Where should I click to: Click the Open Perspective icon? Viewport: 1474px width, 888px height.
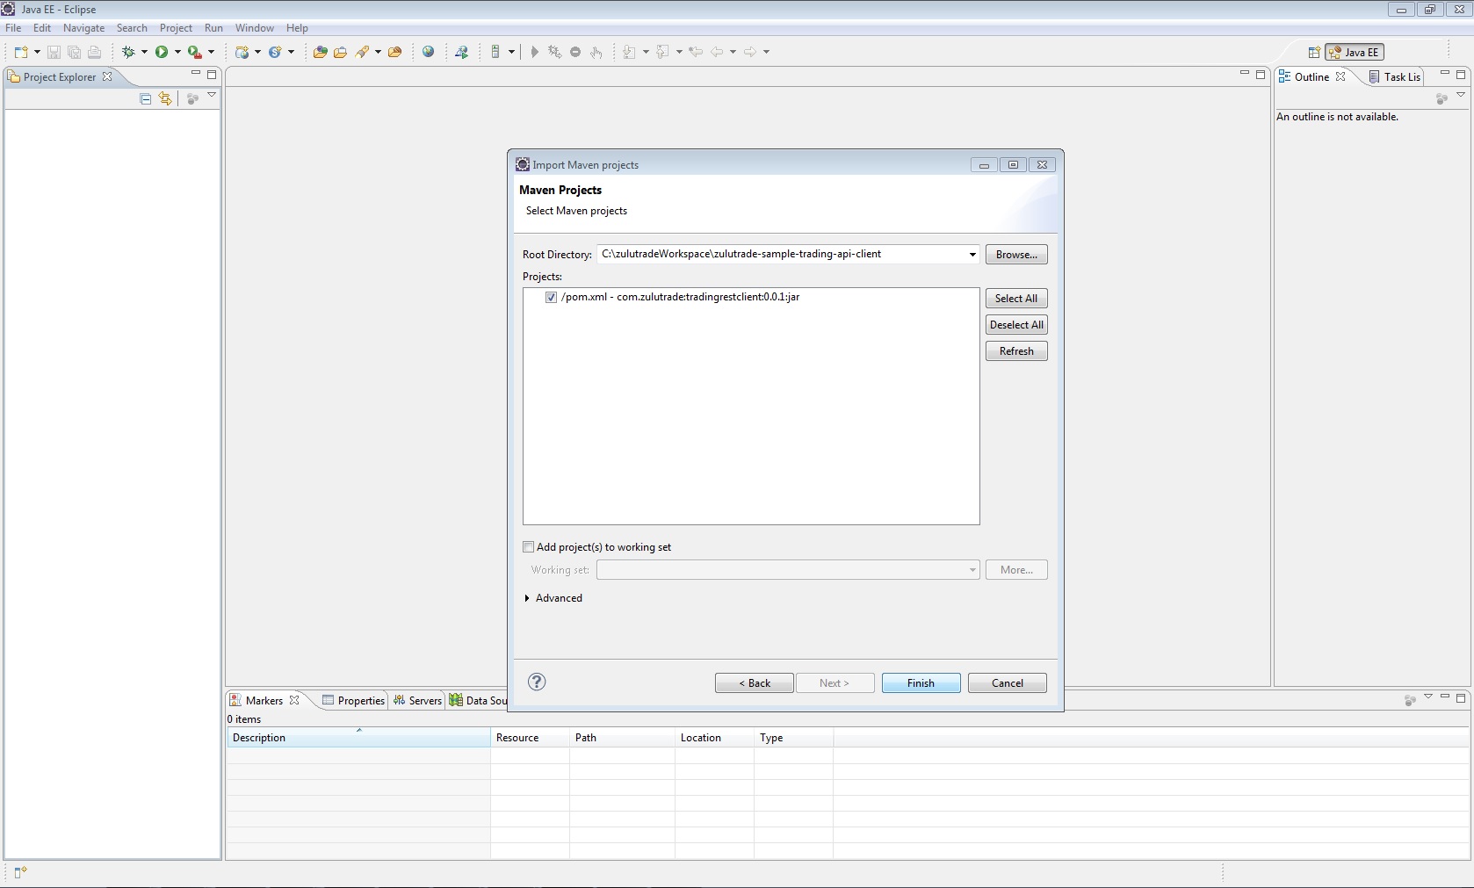tap(1314, 52)
